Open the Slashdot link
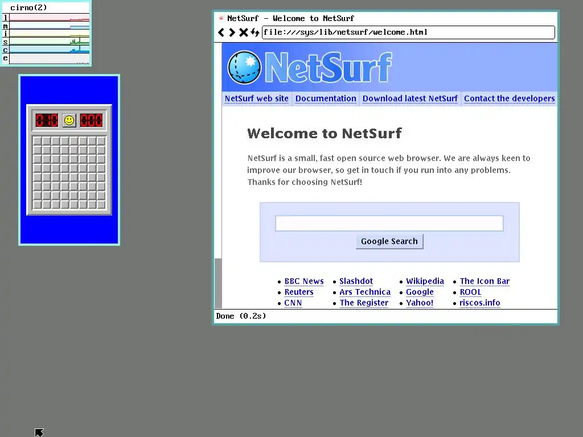 (356, 281)
